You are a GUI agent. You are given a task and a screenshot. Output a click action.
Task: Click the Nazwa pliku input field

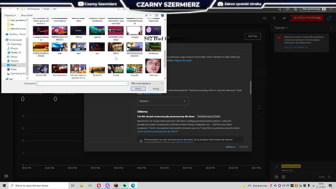click(83, 83)
